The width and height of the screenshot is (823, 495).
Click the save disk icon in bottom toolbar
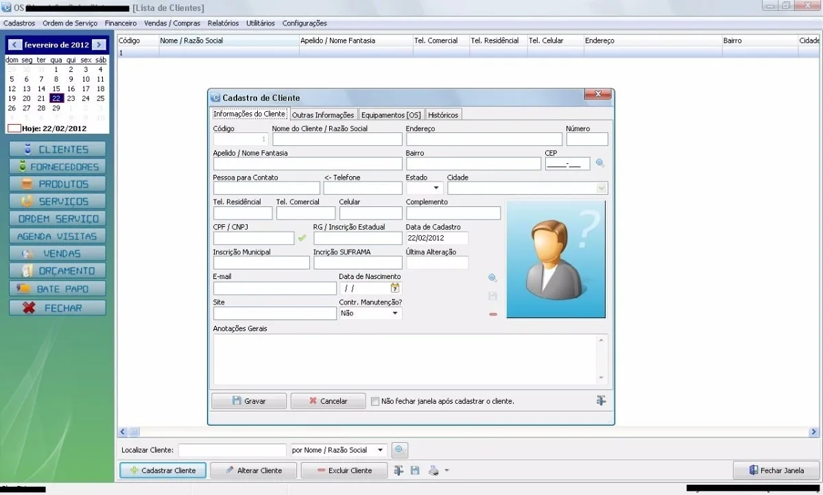[x=415, y=470]
